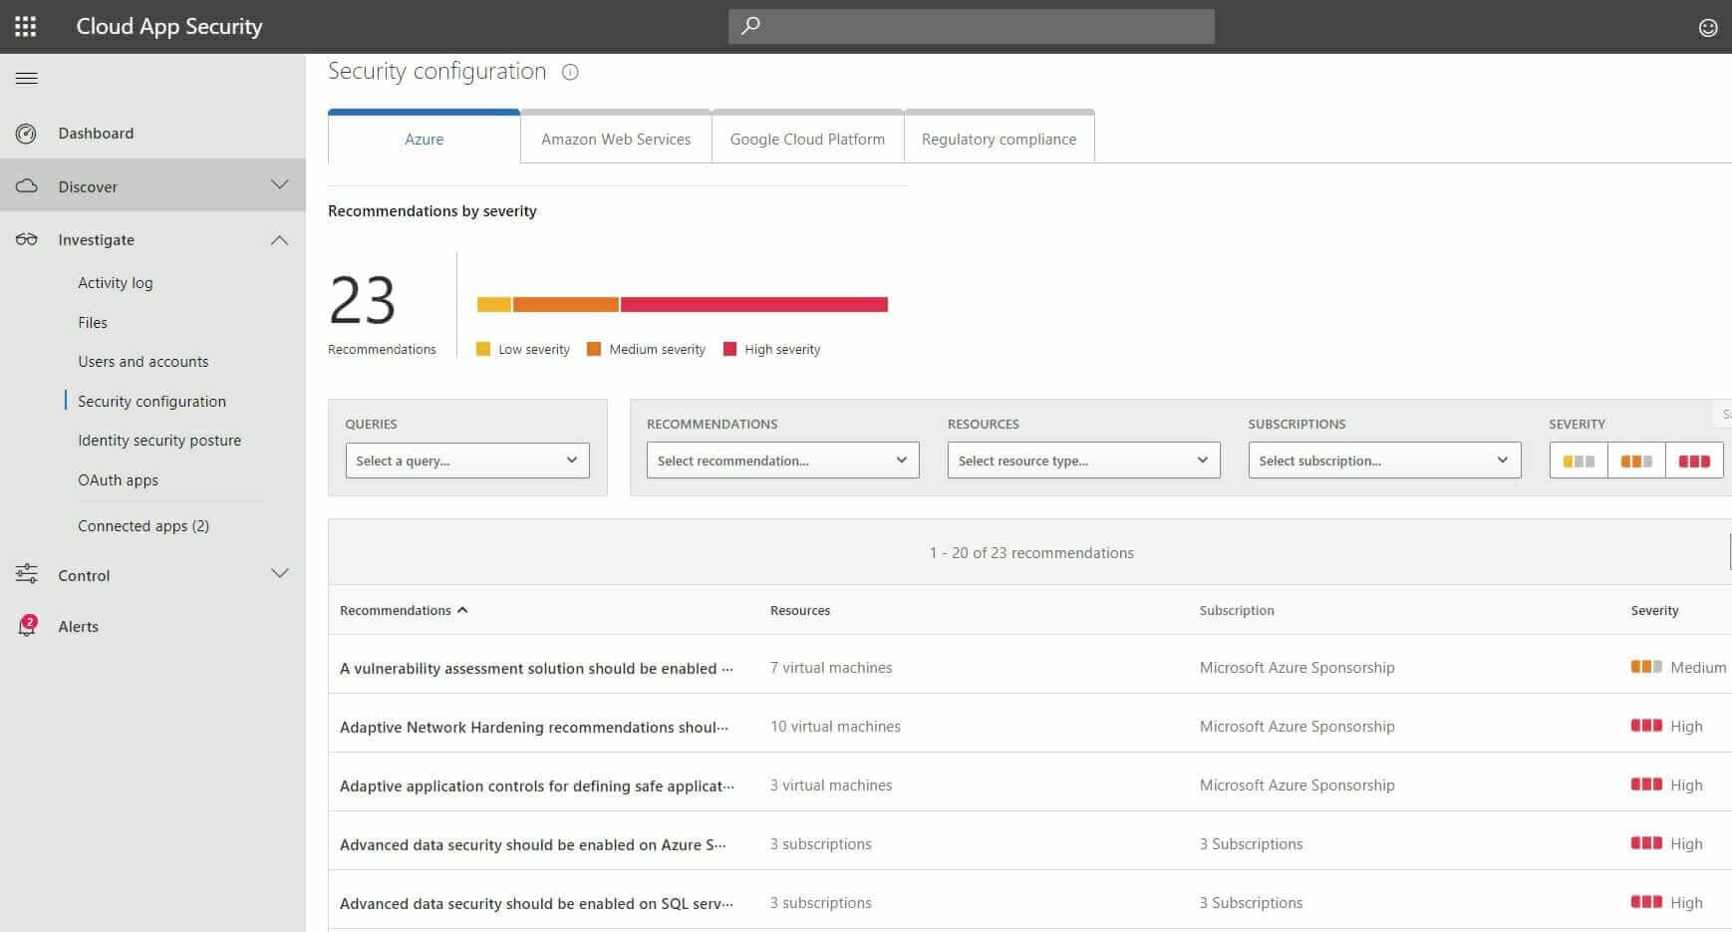
Task: Open Advanced data security Azure S recommendation
Action: [x=533, y=844]
